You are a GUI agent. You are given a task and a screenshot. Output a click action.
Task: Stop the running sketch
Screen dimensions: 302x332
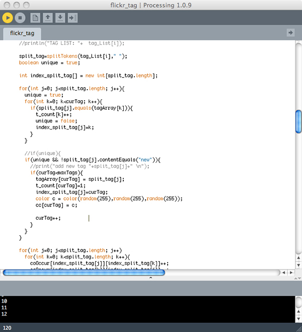point(20,18)
